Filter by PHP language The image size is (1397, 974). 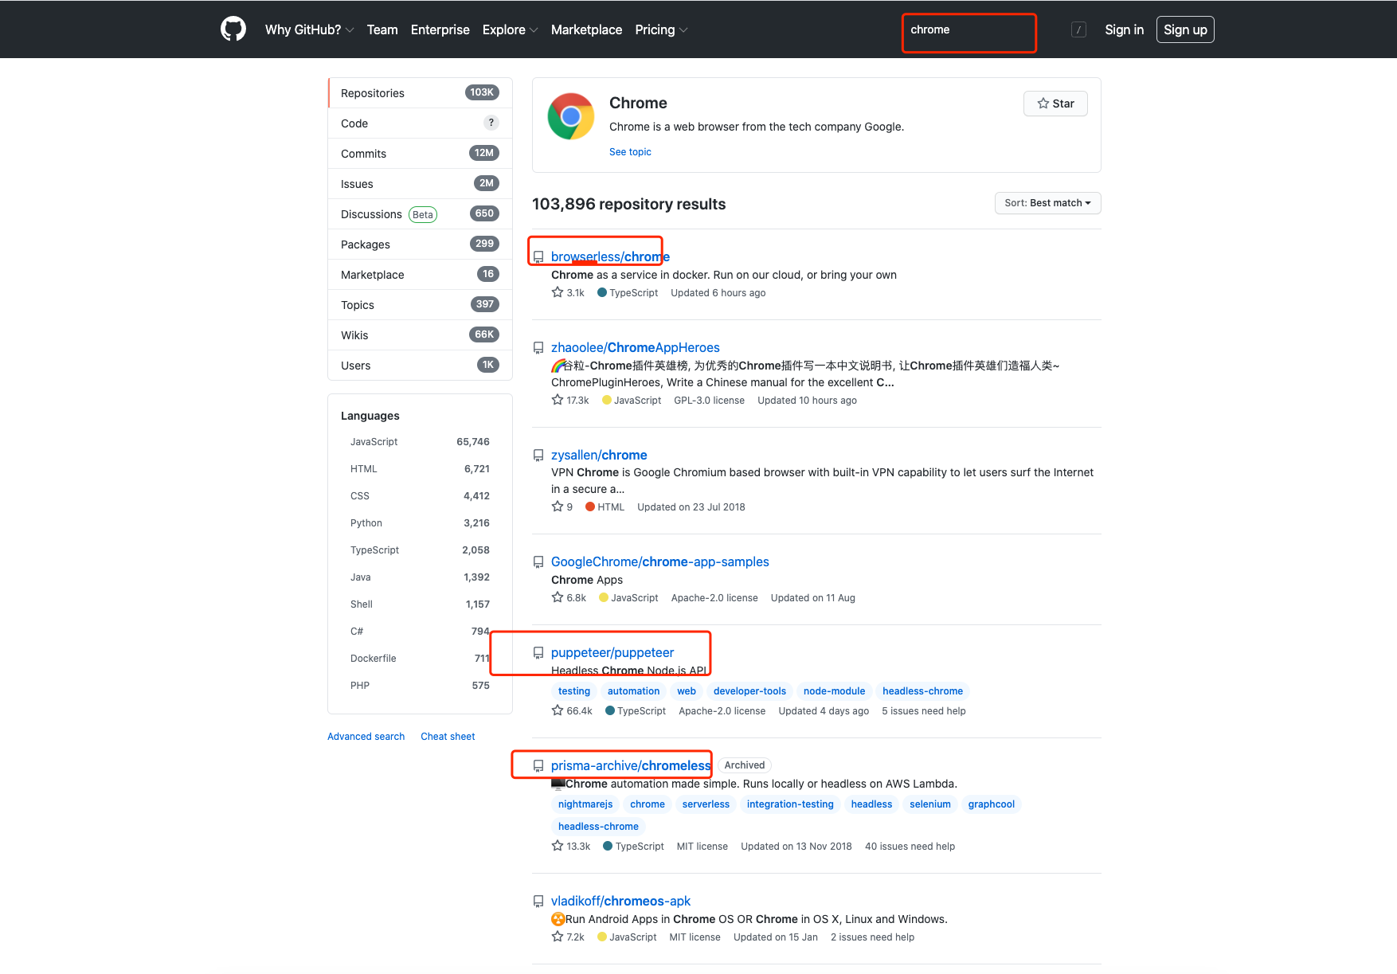point(420,686)
